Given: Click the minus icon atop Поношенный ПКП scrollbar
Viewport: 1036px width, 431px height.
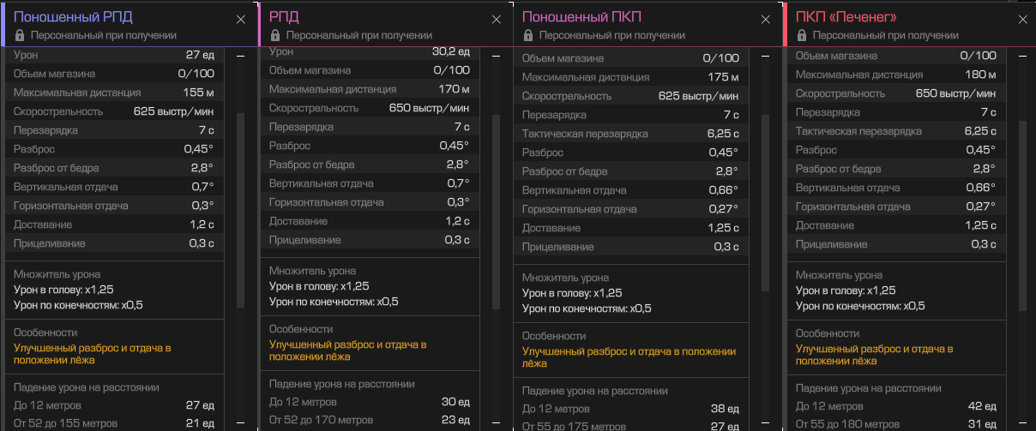Looking at the screenshot, I should click(765, 56).
